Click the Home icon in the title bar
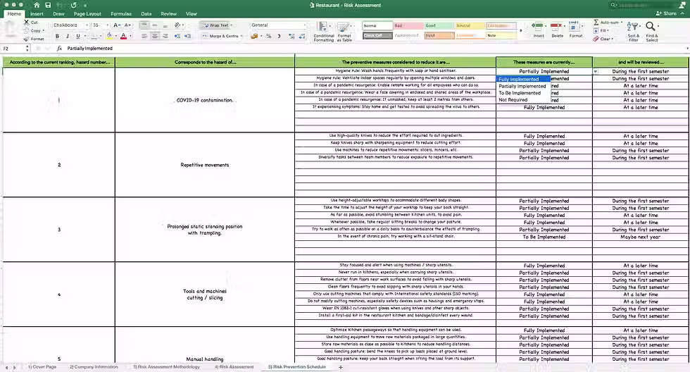The width and height of the screenshot is (690, 372). pos(37,5)
